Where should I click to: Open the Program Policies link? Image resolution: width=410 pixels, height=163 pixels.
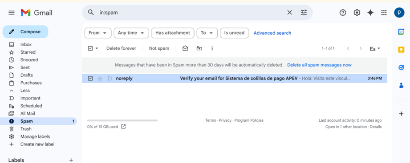(249, 120)
